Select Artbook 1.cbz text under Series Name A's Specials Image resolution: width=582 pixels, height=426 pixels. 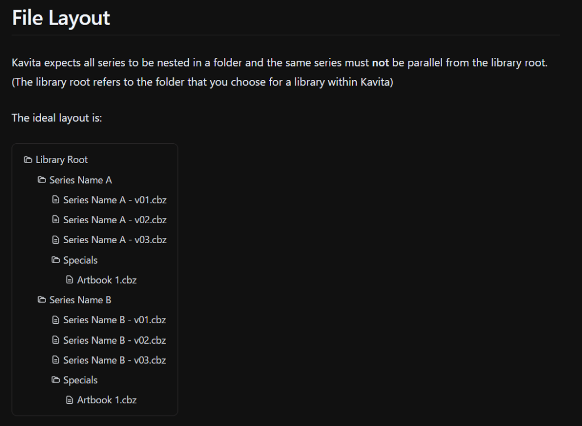[107, 280]
